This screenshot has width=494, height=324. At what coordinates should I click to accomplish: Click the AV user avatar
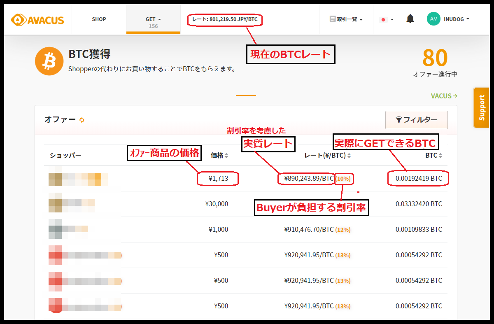pyautogui.click(x=433, y=19)
